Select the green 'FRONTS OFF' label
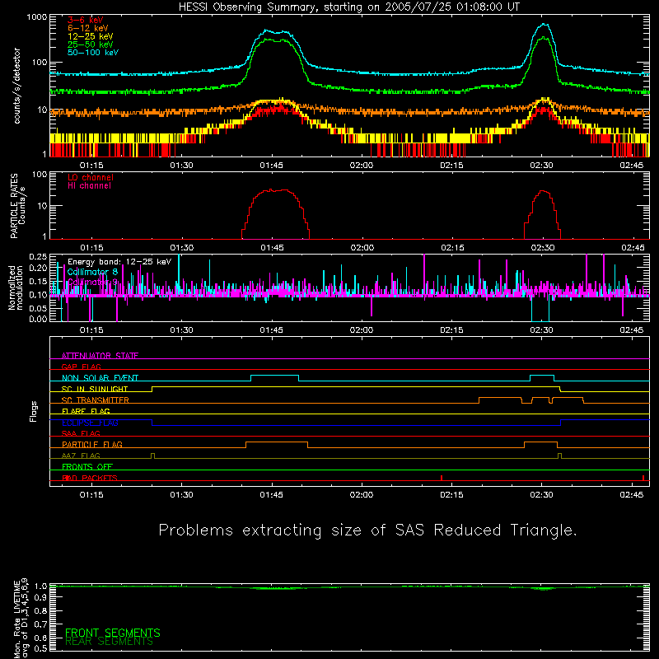This screenshot has width=659, height=659. click(x=87, y=466)
